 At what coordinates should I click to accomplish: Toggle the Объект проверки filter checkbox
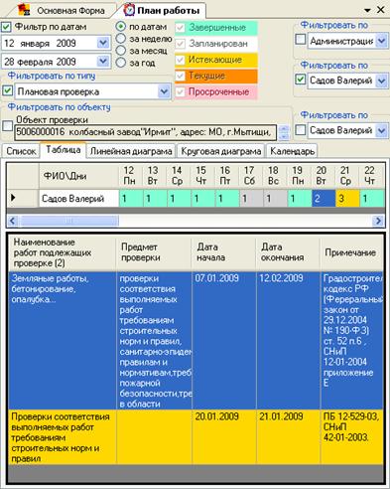(7, 126)
